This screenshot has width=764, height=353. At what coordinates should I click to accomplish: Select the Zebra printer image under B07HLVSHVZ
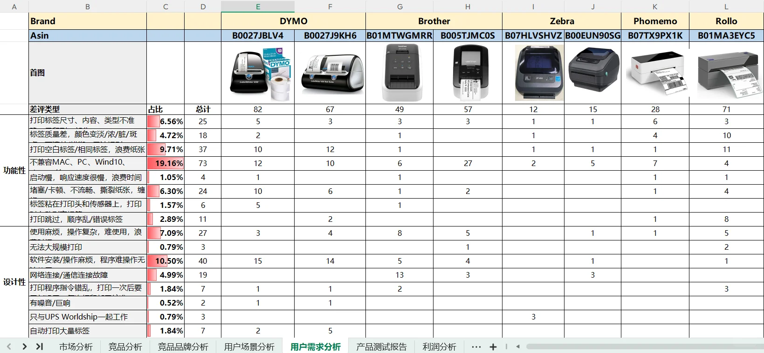(539, 73)
